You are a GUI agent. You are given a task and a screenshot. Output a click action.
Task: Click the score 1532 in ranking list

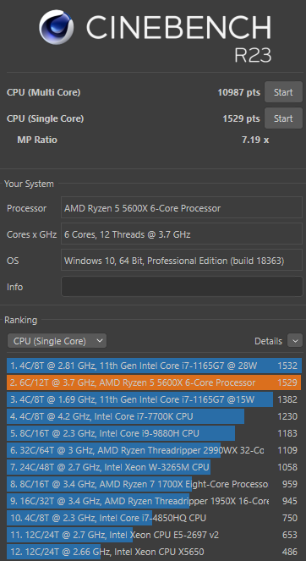coord(287,366)
